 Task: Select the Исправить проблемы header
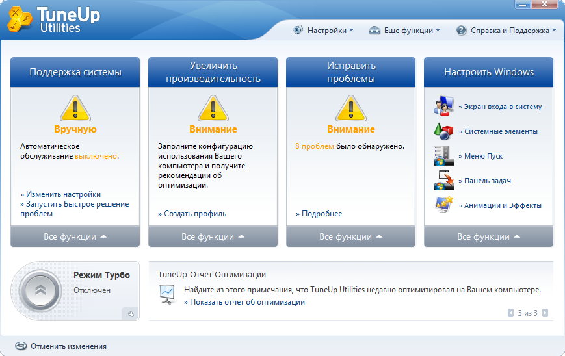pyautogui.click(x=350, y=72)
